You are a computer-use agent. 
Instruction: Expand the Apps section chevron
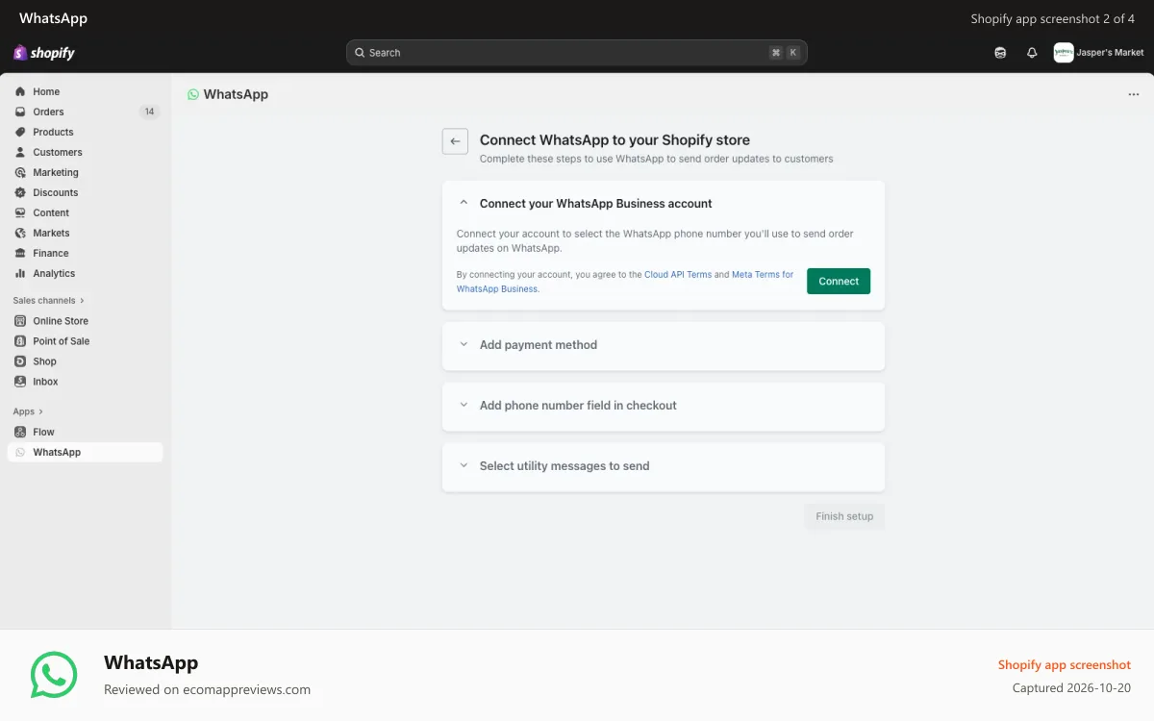(40, 411)
